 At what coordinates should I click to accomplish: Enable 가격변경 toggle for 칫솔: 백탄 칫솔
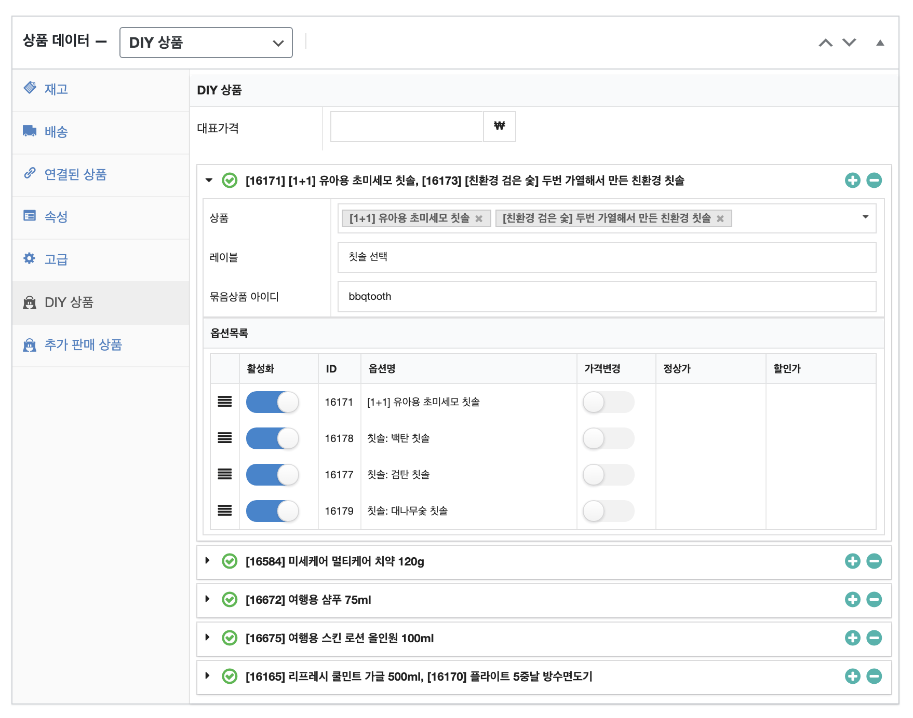608,438
